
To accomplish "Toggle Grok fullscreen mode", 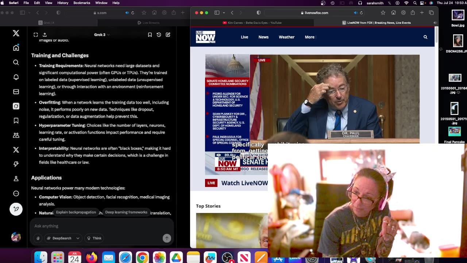I will click(36, 35).
